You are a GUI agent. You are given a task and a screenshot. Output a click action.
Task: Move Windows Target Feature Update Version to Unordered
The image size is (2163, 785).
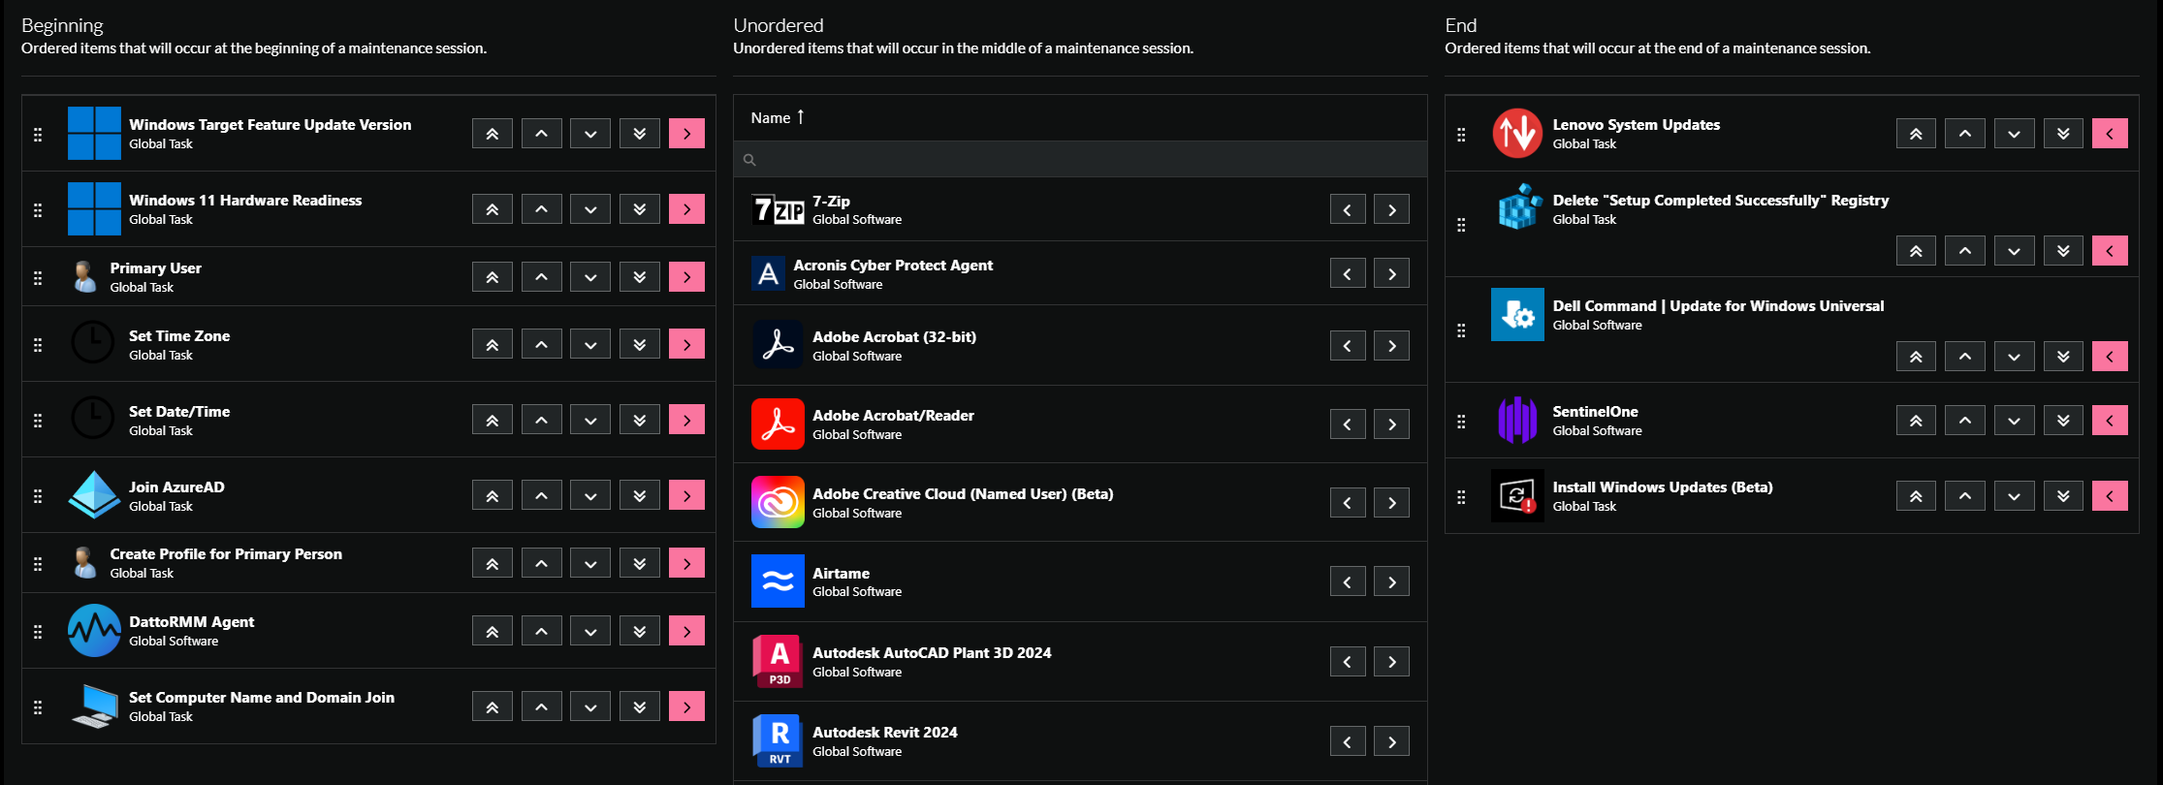point(686,134)
